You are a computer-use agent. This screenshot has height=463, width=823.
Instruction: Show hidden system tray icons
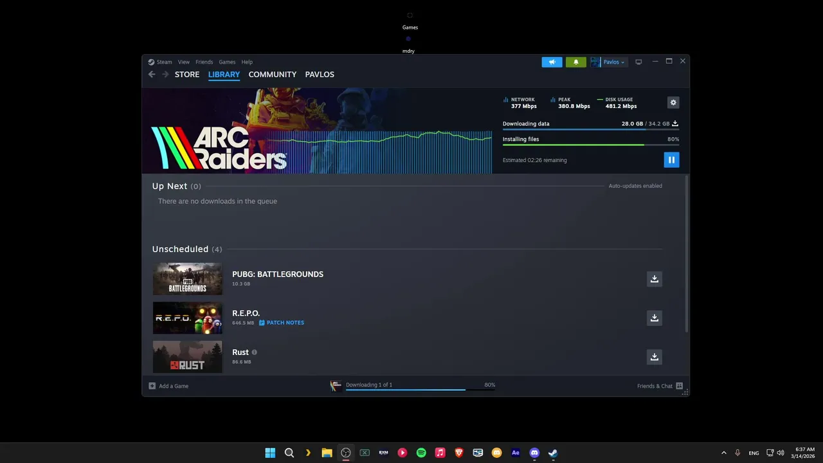tap(724, 453)
